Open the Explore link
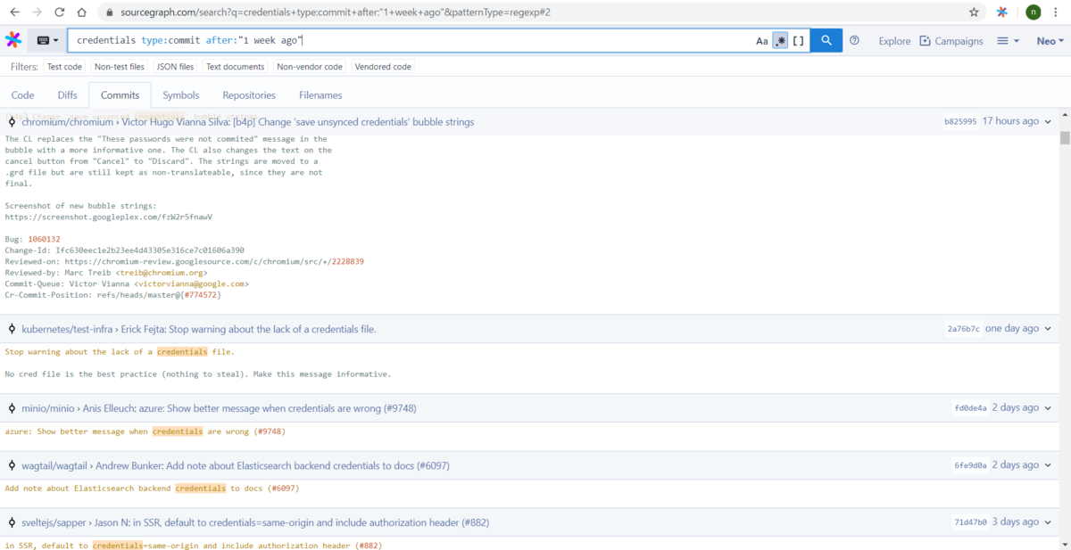The width and height of the screenshot is (1071, 550). [x=894, y=41]
